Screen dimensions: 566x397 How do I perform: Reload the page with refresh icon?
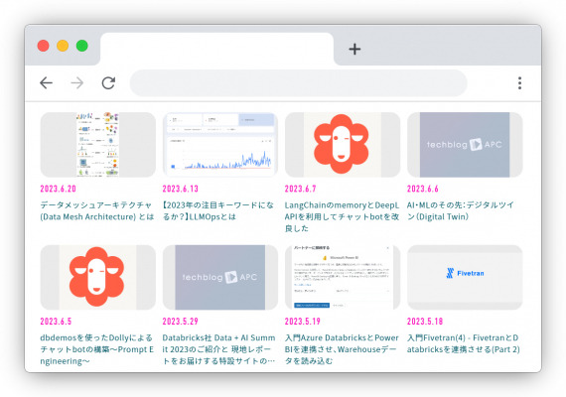[108, 83]
